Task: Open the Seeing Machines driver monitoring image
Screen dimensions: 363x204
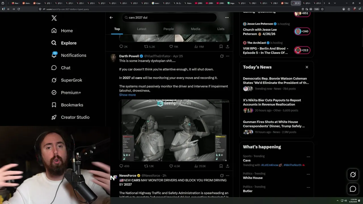Action: [x=174, y=130]
